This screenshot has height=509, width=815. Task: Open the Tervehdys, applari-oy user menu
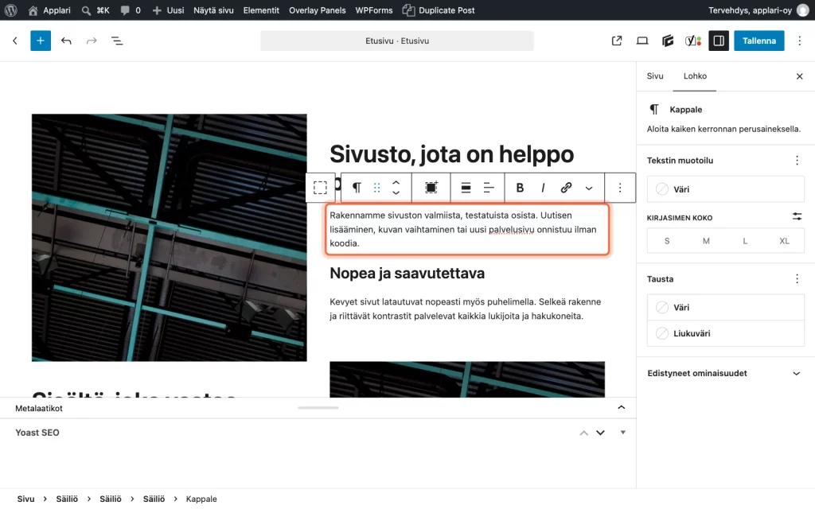(x=758, y=10)
